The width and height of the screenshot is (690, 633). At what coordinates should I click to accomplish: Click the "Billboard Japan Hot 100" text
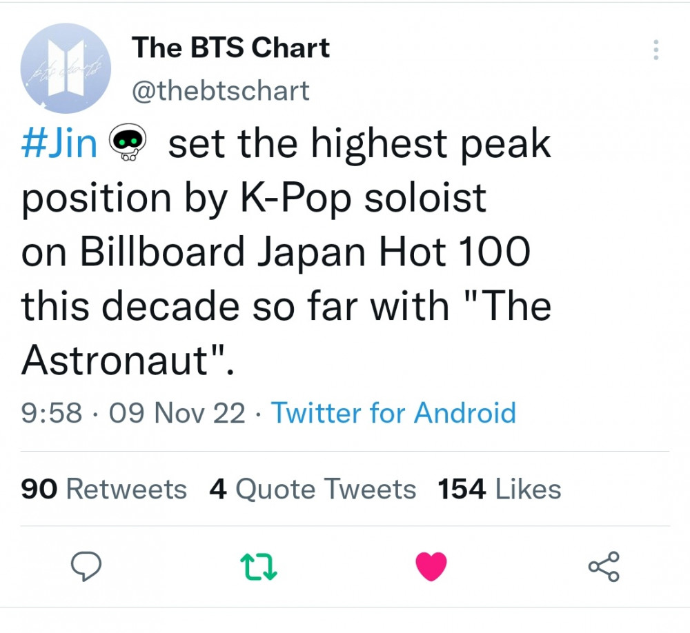pyautogui.click(x=305, y=252)
